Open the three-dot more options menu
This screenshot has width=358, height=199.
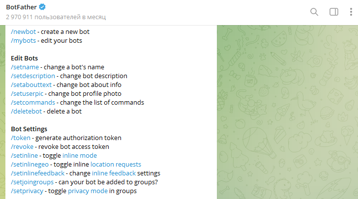tap(351, 12)
